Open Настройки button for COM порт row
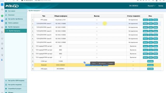This screenshot has width=166, height=93. [150, 61]
